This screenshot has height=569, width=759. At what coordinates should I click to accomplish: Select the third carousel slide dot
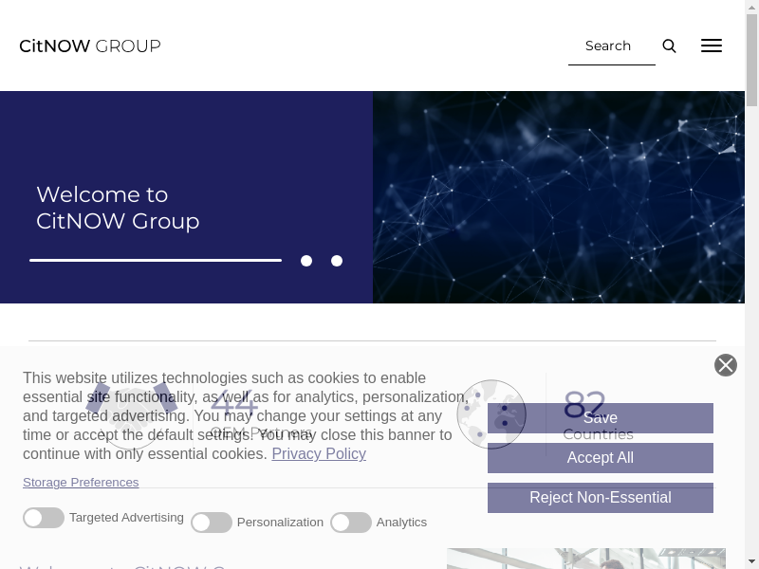pyautogui.click(x=337, y=261)
